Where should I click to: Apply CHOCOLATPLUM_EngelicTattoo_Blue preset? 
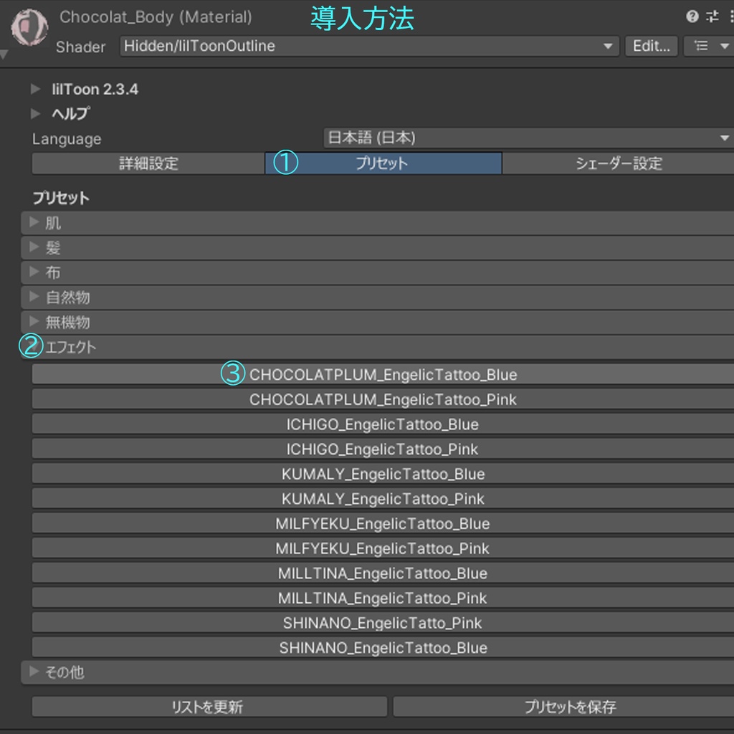(383, 374)
